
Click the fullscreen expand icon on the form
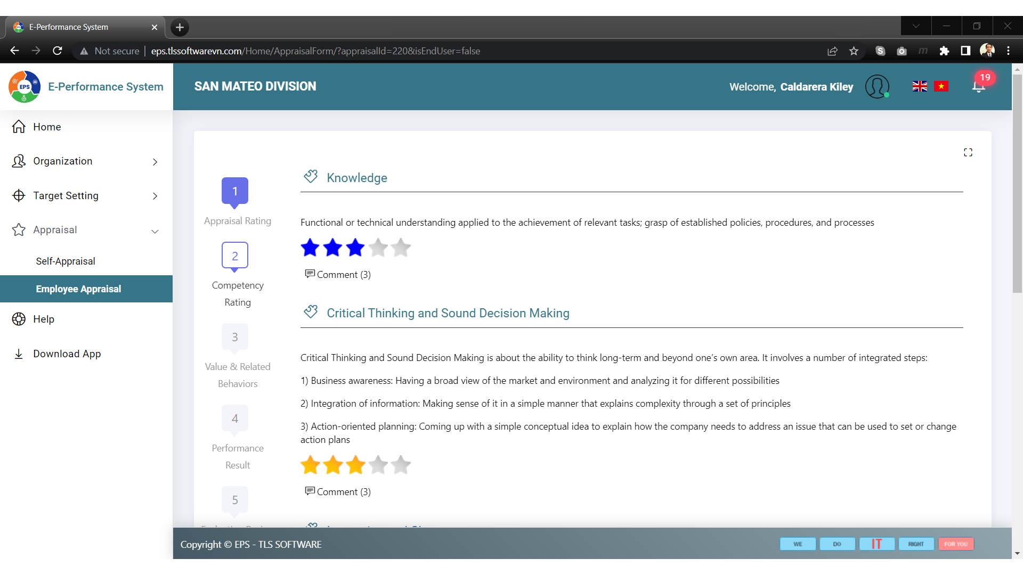(968, 152)
